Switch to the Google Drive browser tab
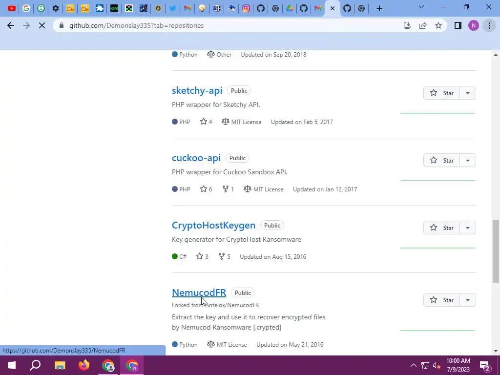This screenshot has width=500, height=375. 289,8
